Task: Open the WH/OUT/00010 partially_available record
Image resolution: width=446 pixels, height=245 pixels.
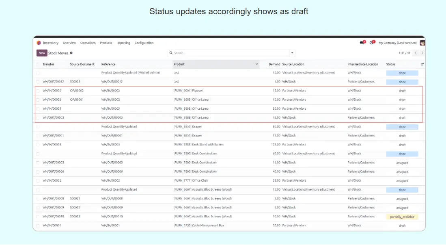Action: pos(402,217)
